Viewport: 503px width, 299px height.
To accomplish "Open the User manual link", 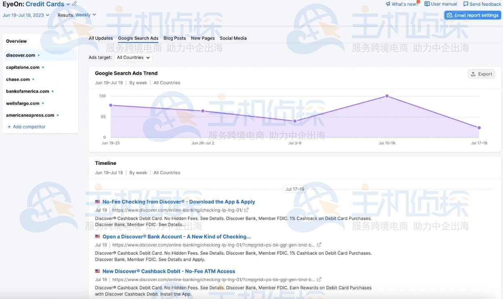I will [440, 4].
